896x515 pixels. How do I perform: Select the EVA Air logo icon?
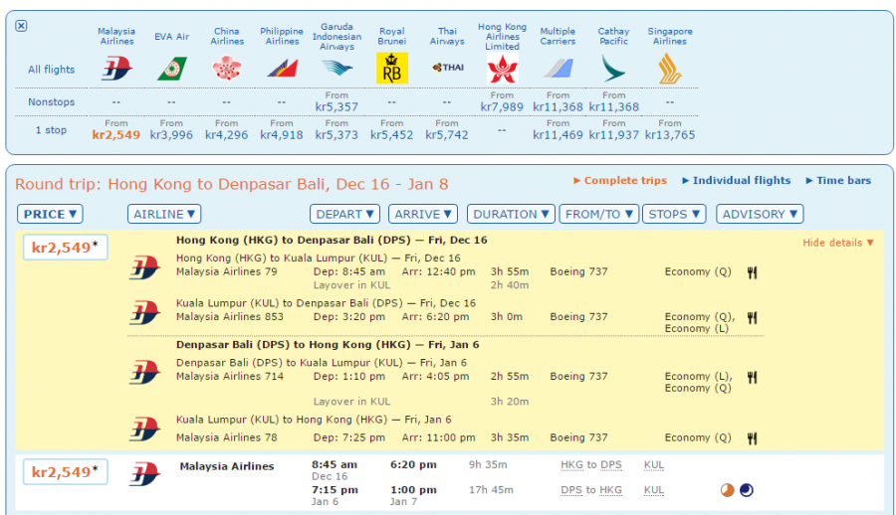coord(171,69)
